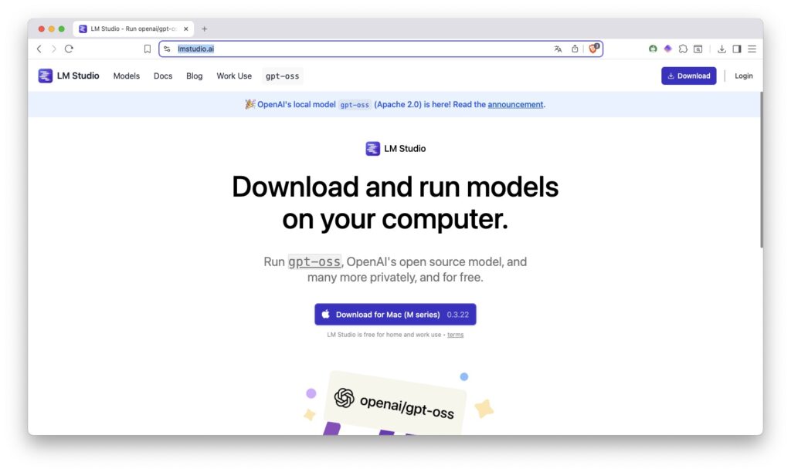Open the browser hamburger menu

click(752, 49)
